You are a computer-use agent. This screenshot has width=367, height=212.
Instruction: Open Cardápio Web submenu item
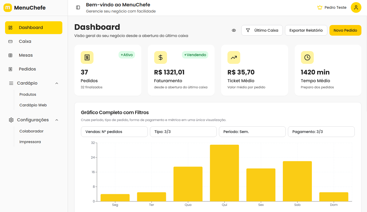(33, 105)
